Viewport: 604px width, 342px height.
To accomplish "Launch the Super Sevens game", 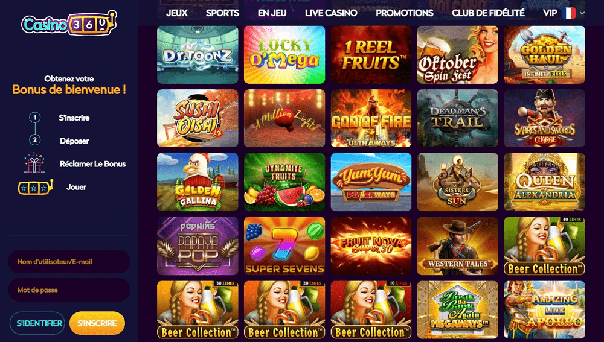I will pos(284,246).
